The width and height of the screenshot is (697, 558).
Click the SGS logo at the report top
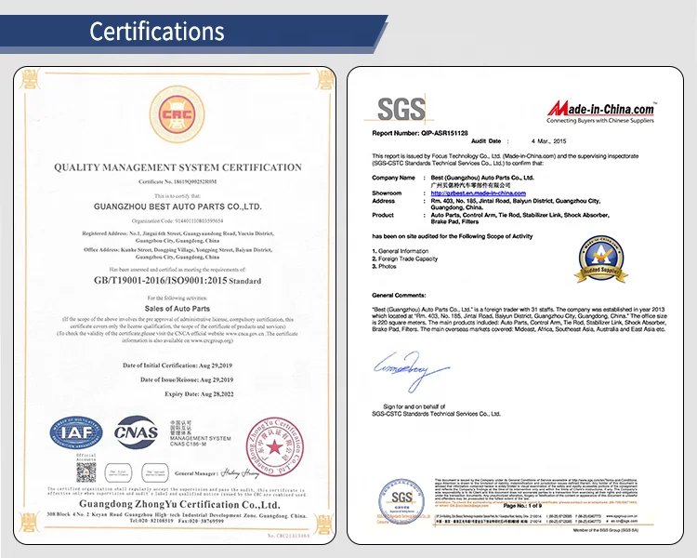[401, 109]
